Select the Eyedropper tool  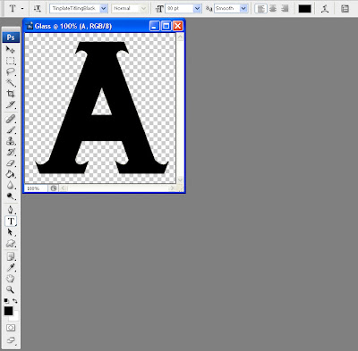pos(11,267)
